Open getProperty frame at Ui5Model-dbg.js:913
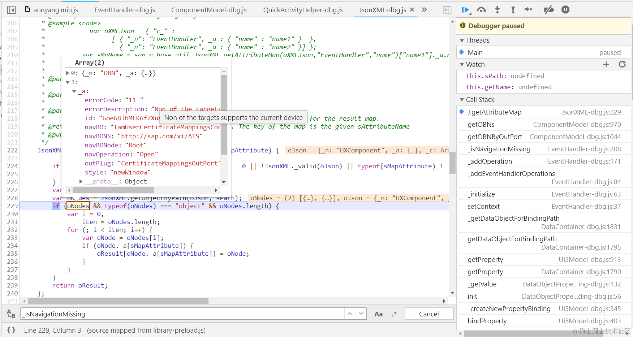Screen dimensions: 633x337 [x=544, y=260]
